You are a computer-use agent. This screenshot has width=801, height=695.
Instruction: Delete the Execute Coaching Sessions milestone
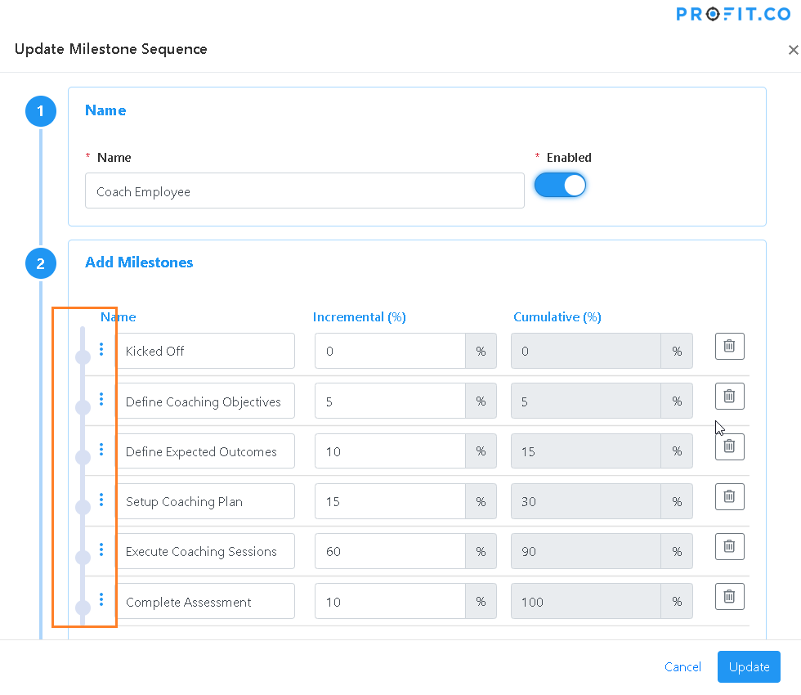click(729, 546)
